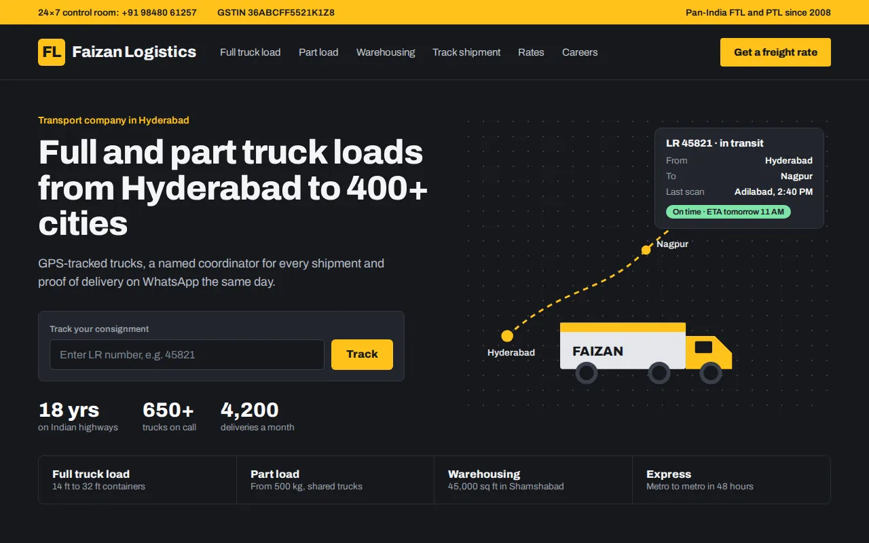This screenshot has width=869, height=543.
Task: Go to Part load in the navigation
Action: tap(318, 52)
